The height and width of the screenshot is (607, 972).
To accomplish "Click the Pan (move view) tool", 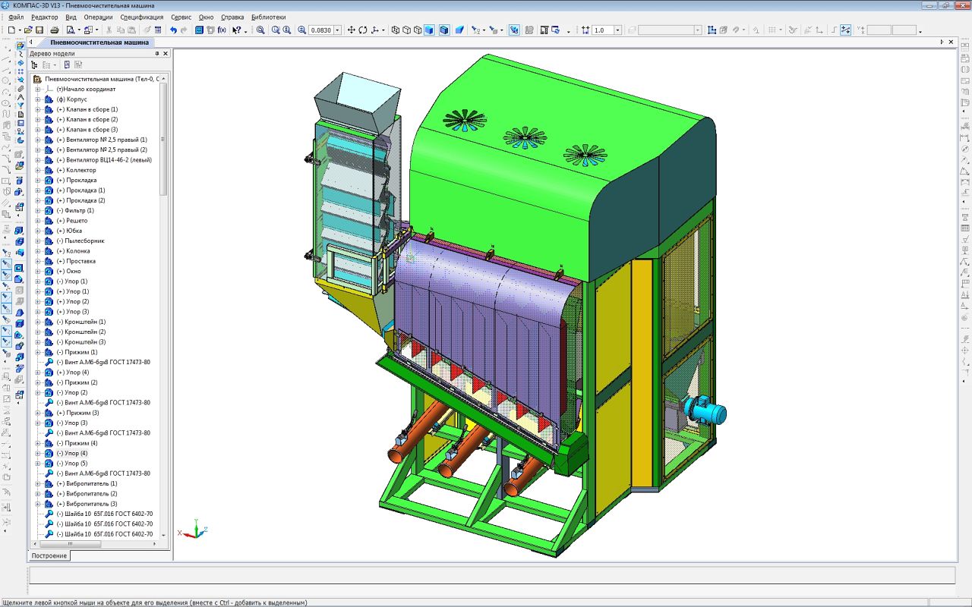I will tap(351, 30).
